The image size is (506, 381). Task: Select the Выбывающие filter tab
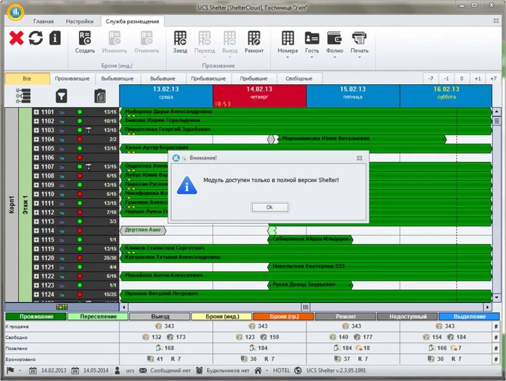click(117, 78)
